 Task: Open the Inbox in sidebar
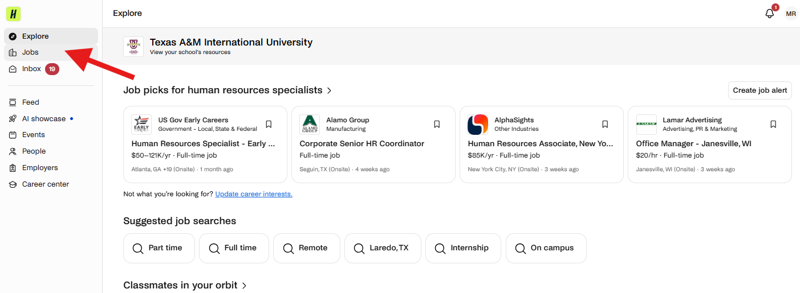(51, 69)
